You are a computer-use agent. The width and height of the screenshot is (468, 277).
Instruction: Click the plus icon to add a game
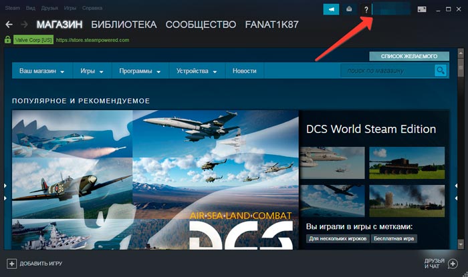(x=11, y=263)
